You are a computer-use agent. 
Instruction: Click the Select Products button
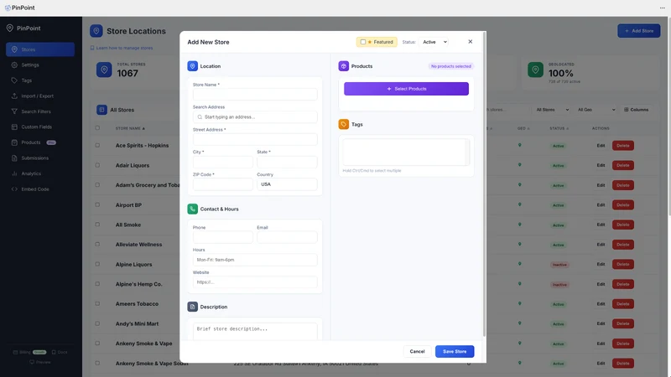point(406,89)
